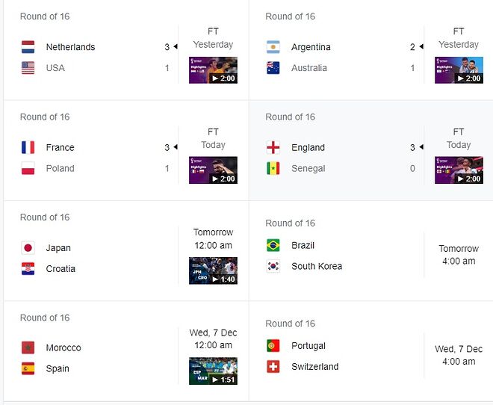Click the Brazil flag icon
The width and height of the screenshot is (493, 405).
point(273,245)
